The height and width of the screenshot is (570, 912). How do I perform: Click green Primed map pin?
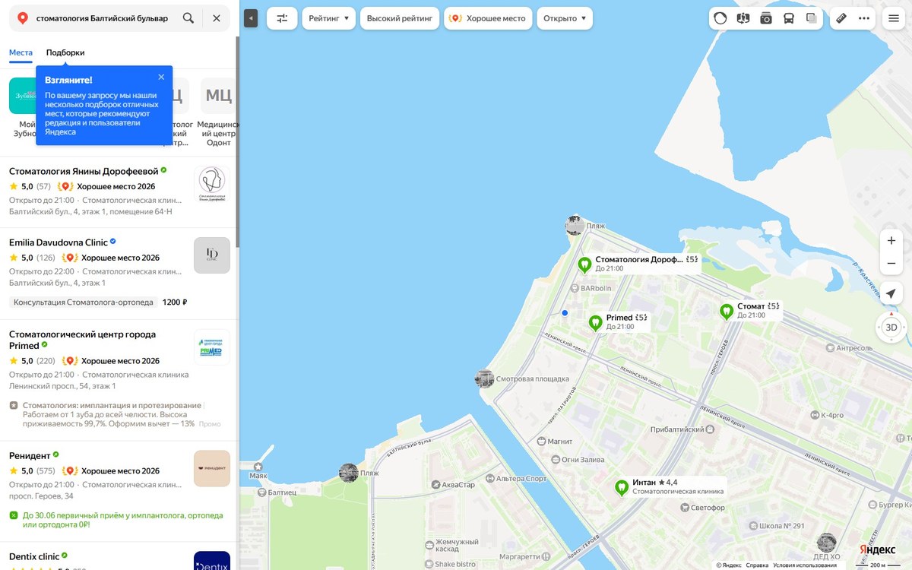pyautogui.click(x=596, y=324)
